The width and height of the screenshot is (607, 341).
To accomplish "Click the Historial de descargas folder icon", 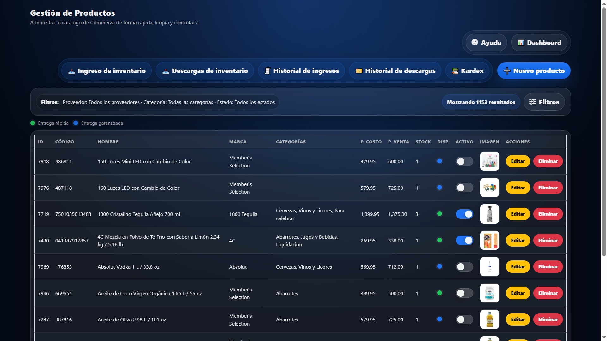I will click(359, 71).
